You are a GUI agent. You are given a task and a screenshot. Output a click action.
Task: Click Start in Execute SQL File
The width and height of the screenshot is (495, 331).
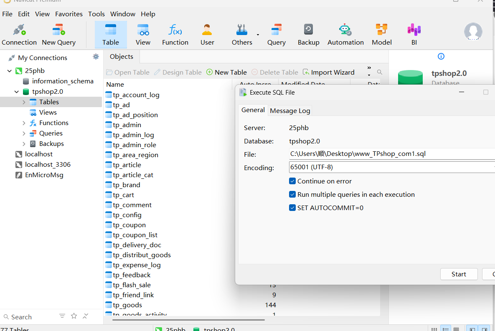coord(459,274)
